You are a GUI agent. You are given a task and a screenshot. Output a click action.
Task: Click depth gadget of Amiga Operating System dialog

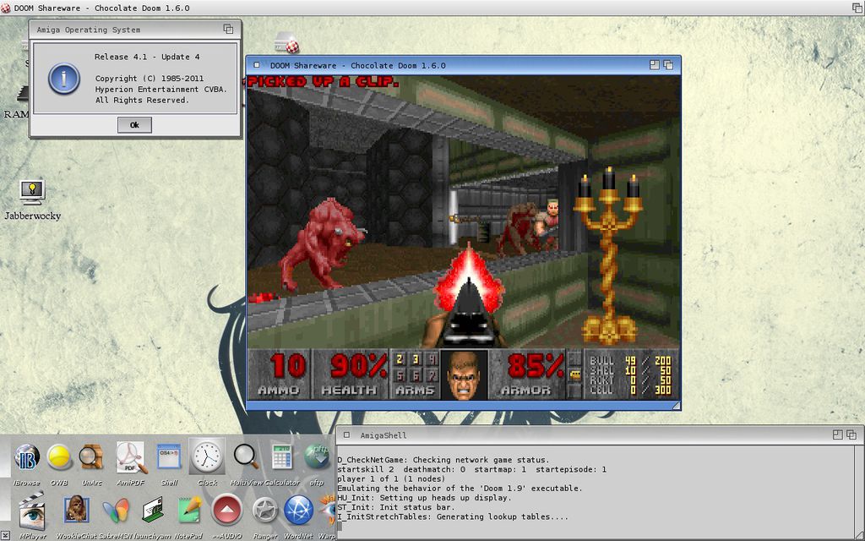click(228, 30)
